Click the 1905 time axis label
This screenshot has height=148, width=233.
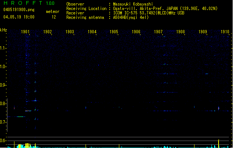114,32
